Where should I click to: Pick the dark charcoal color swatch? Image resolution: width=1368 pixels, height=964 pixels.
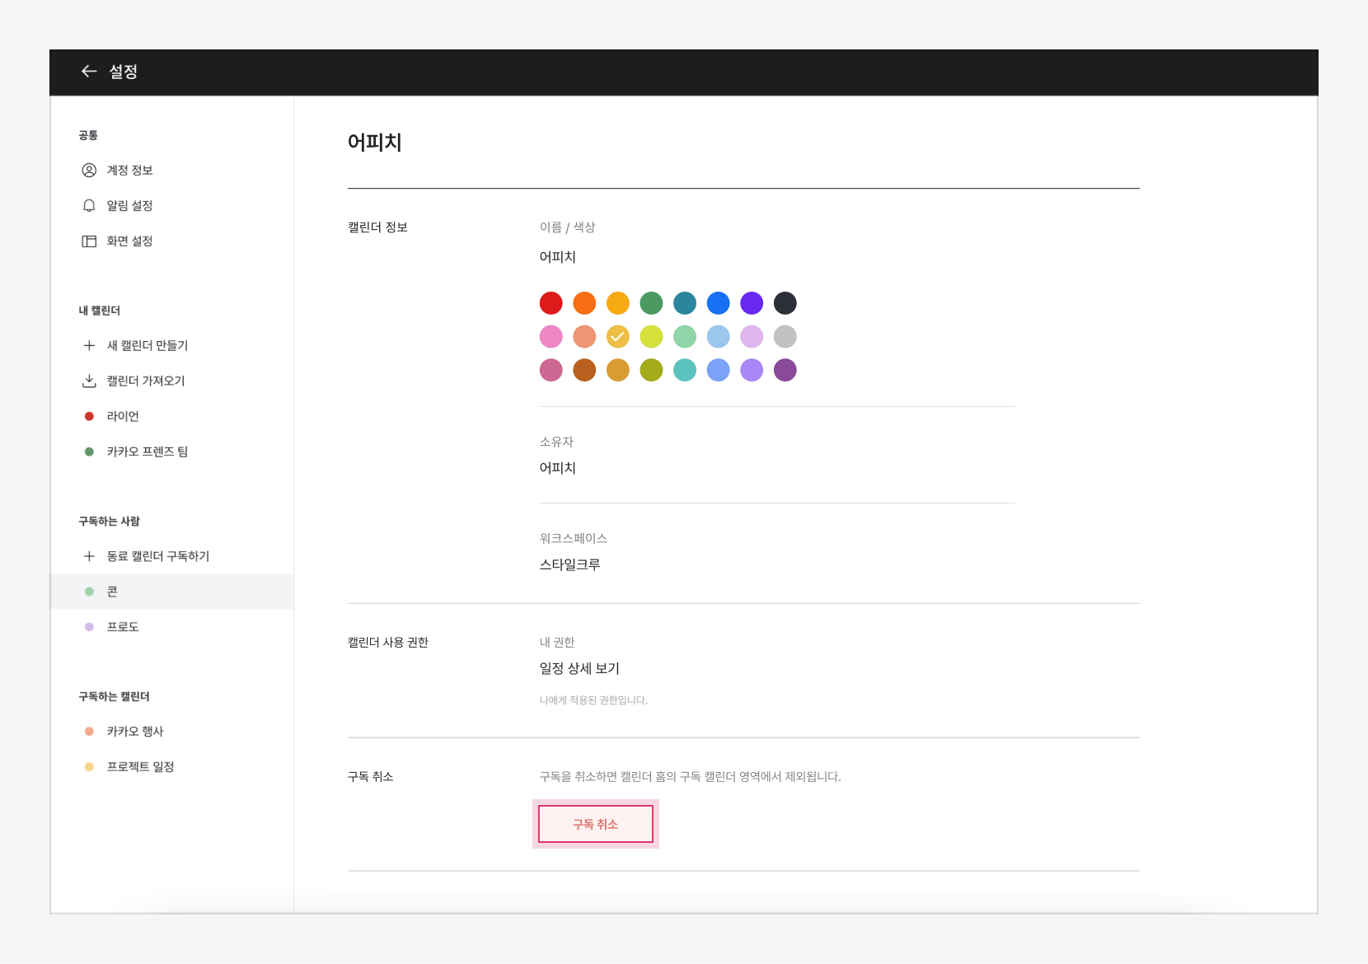point(785,303)
